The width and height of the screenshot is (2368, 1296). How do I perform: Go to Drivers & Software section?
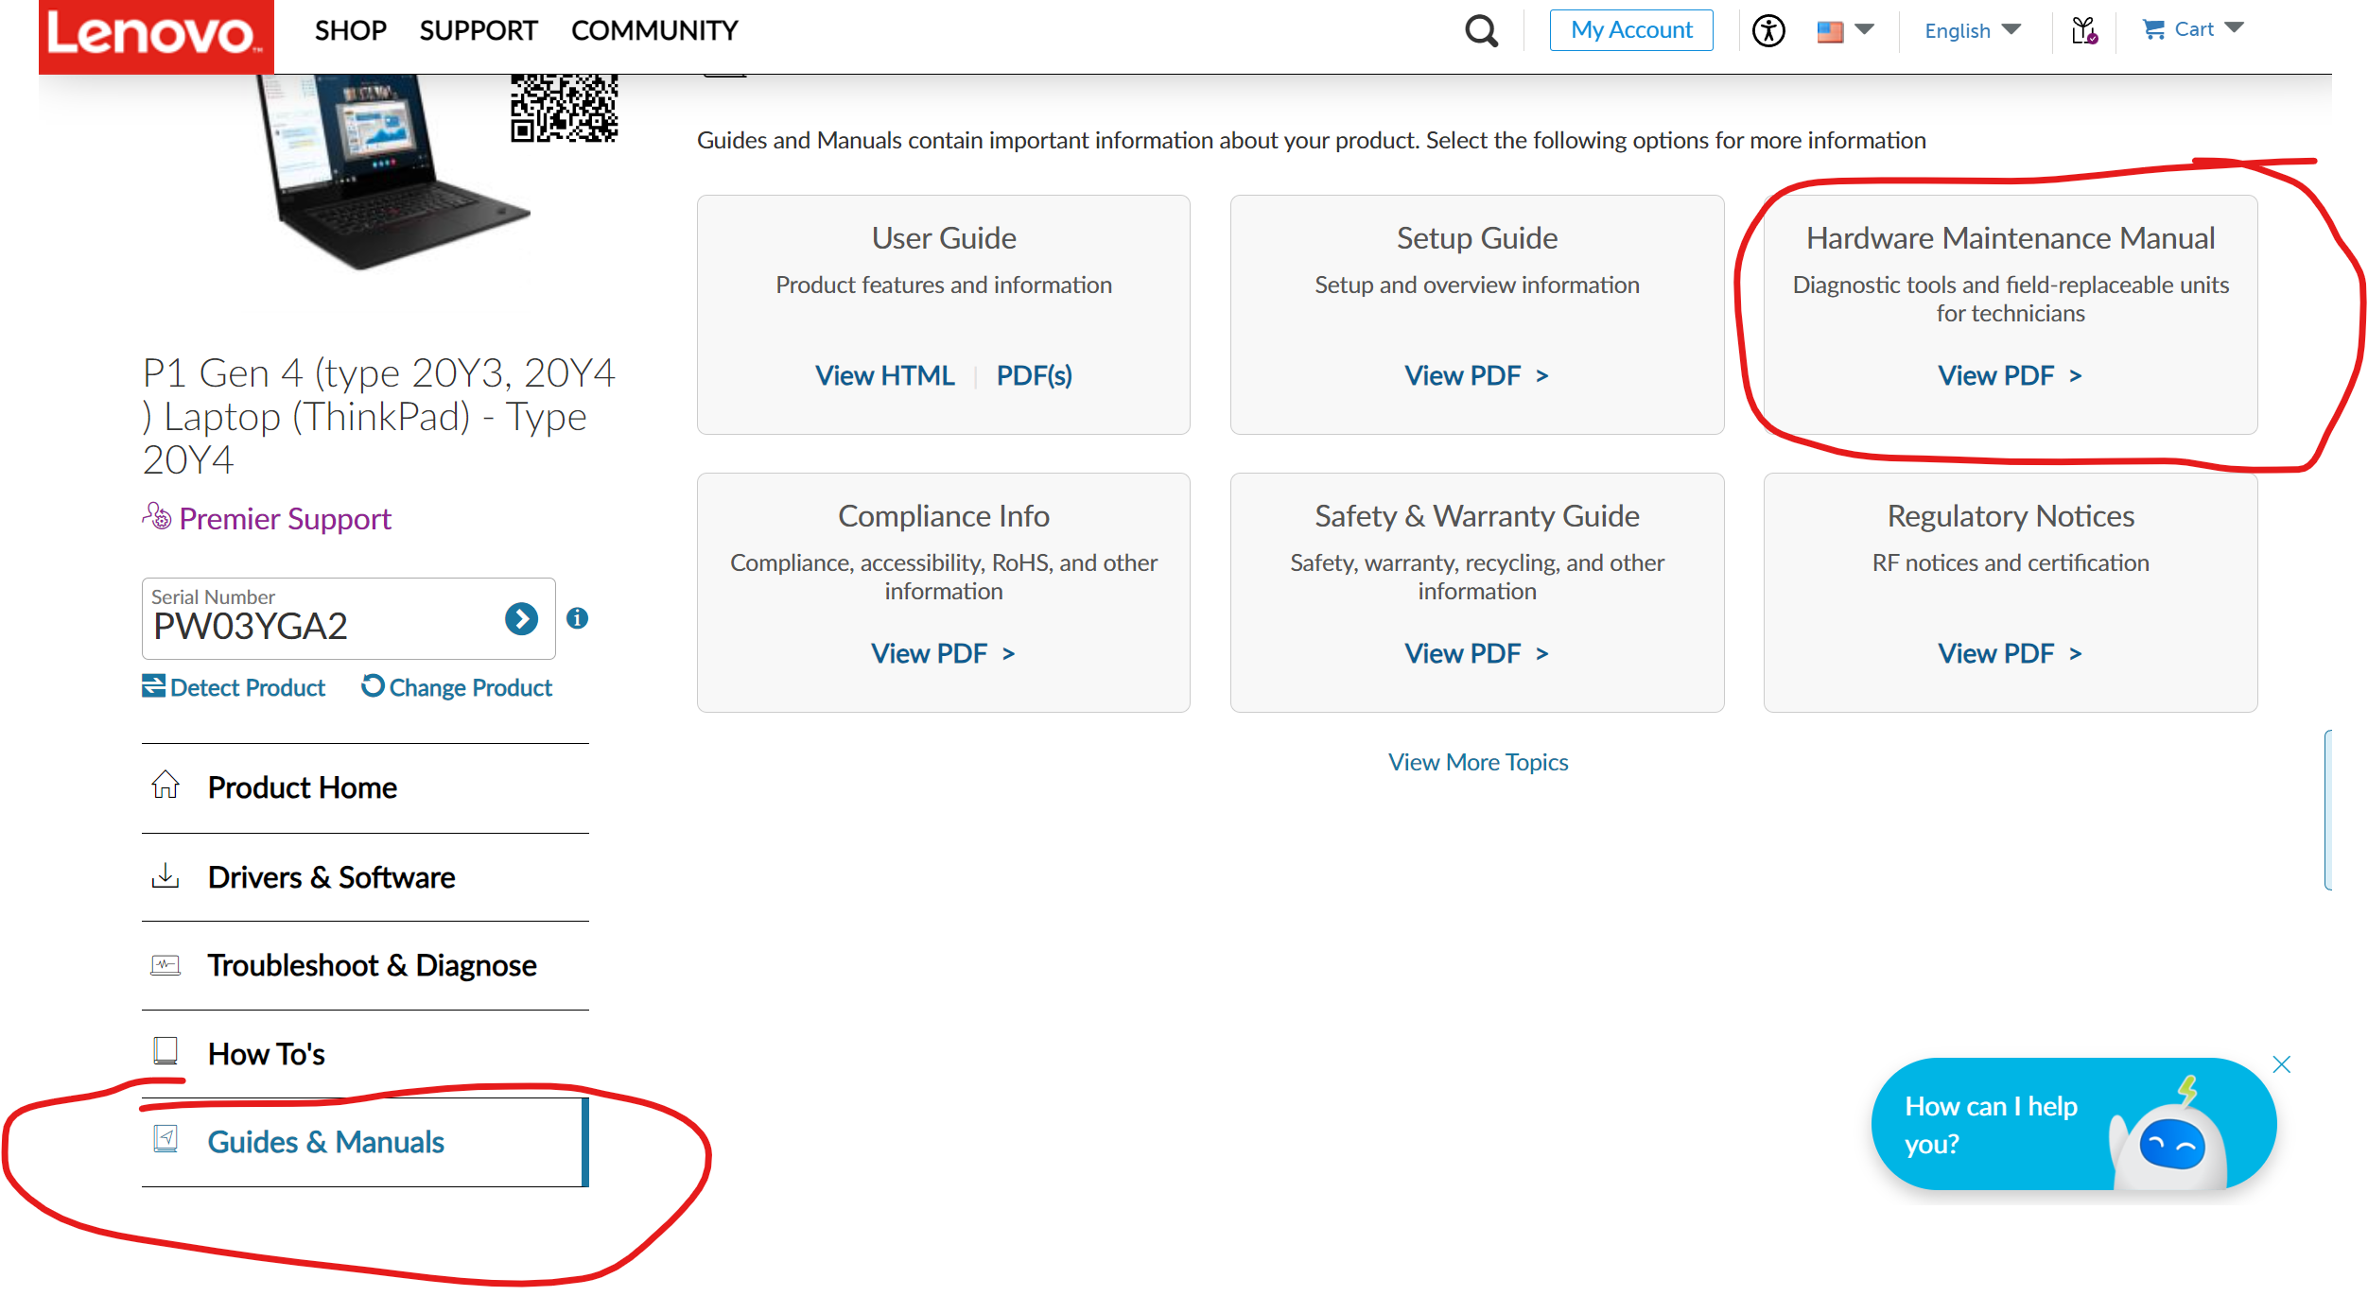(x=331, y=877)
